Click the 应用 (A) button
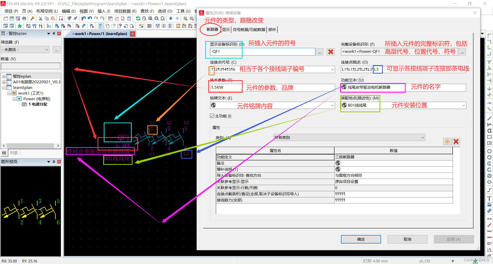The height and width of the screenshot is (264, 493). (x=454, y=239)
